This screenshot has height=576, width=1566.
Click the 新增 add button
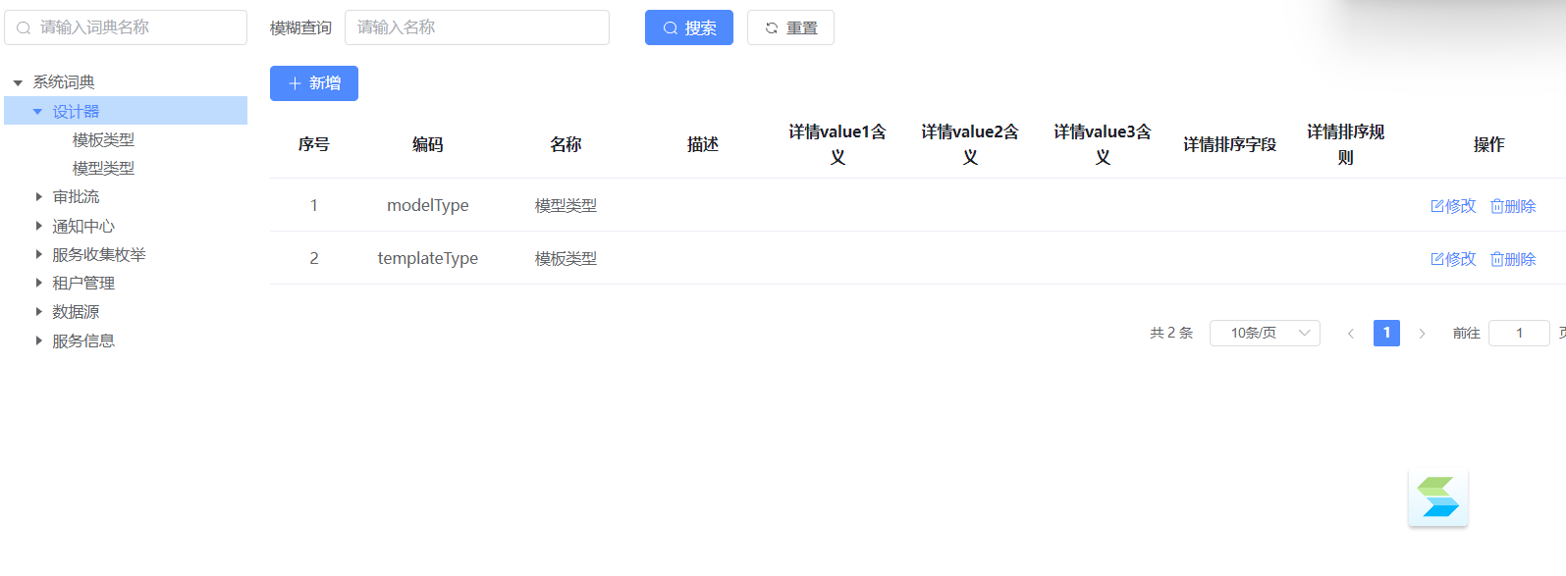(314, 83)
